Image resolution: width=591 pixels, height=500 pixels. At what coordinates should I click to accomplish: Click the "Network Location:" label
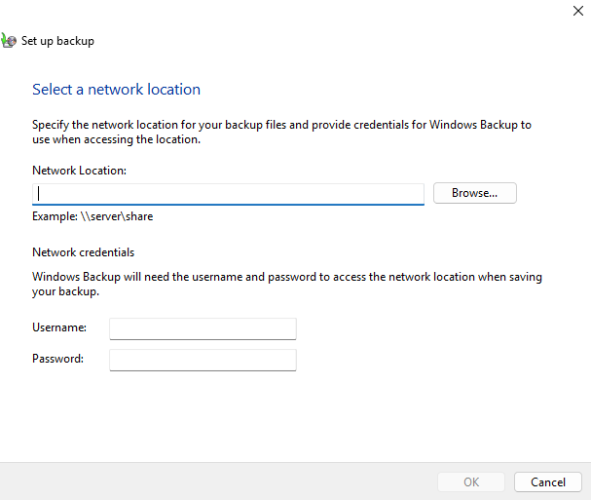tap(80, 171)
